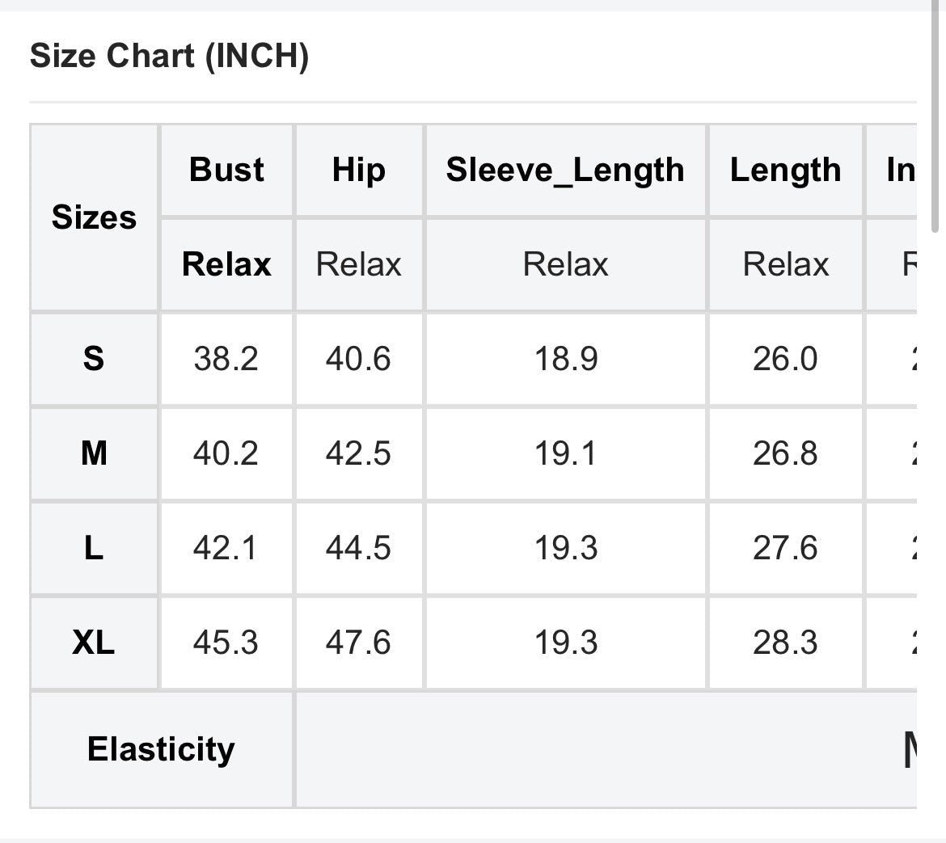Screen dimensions: 946x843
Task: Select the size L row label
Action: 94,548
